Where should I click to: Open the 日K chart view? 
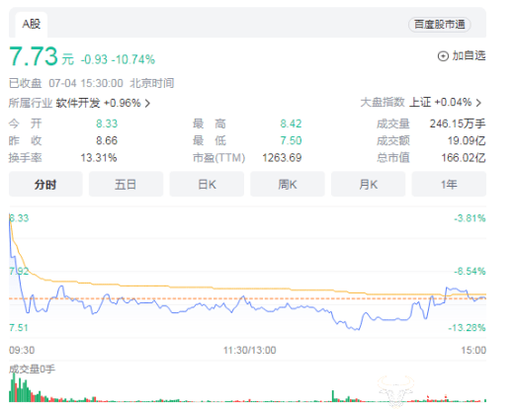click(207, 184)
